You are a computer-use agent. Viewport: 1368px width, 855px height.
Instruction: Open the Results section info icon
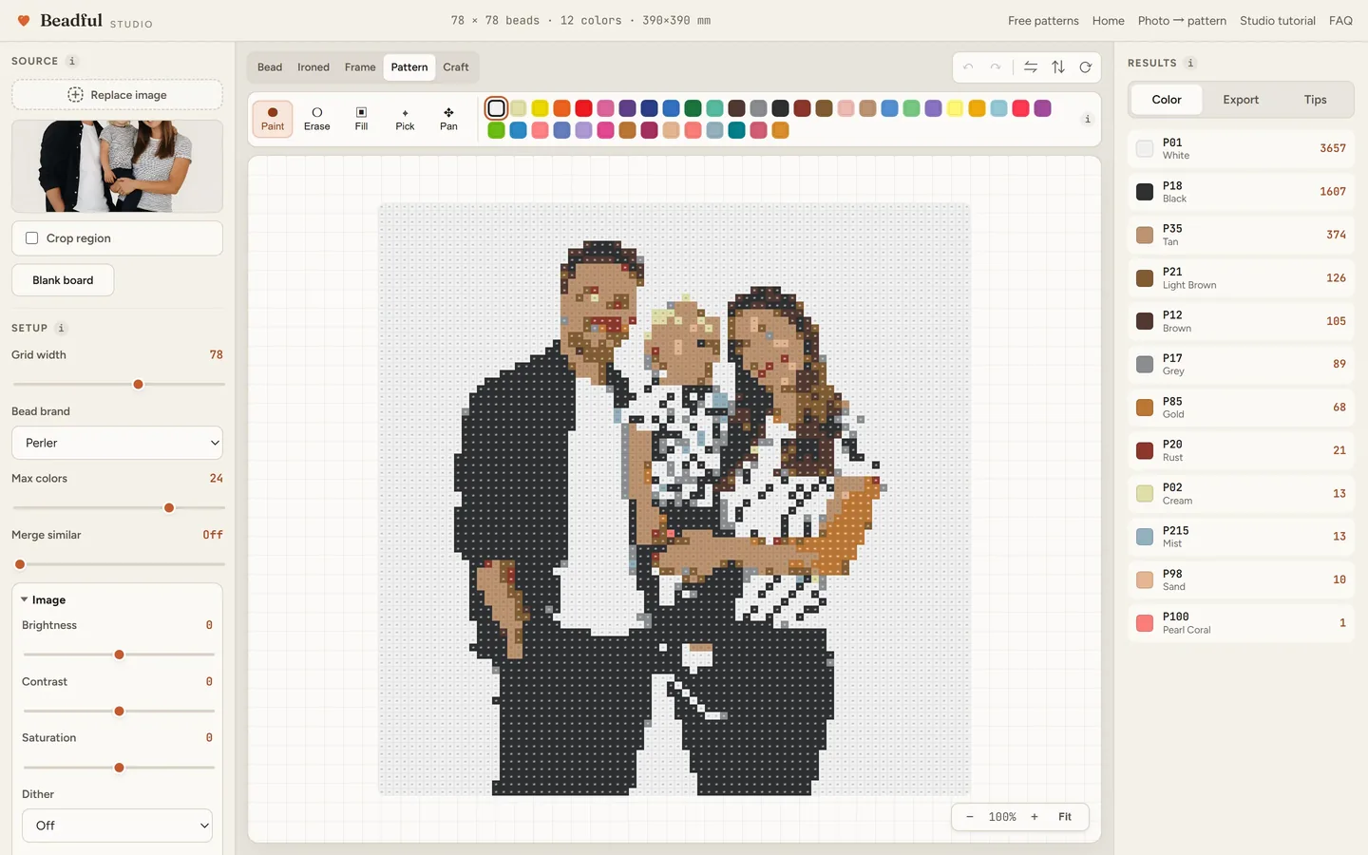(x=1190, y=63)
